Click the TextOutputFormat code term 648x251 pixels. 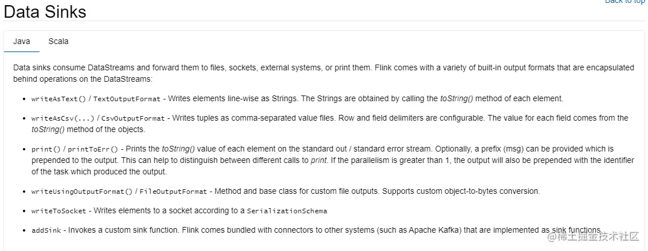tap(127, 99)
